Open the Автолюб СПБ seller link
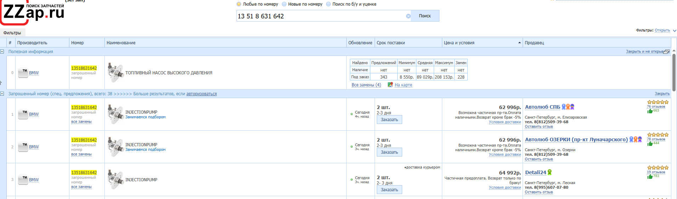Image resolution: width=677 pixels, height=199 pixels. [542, 107]
